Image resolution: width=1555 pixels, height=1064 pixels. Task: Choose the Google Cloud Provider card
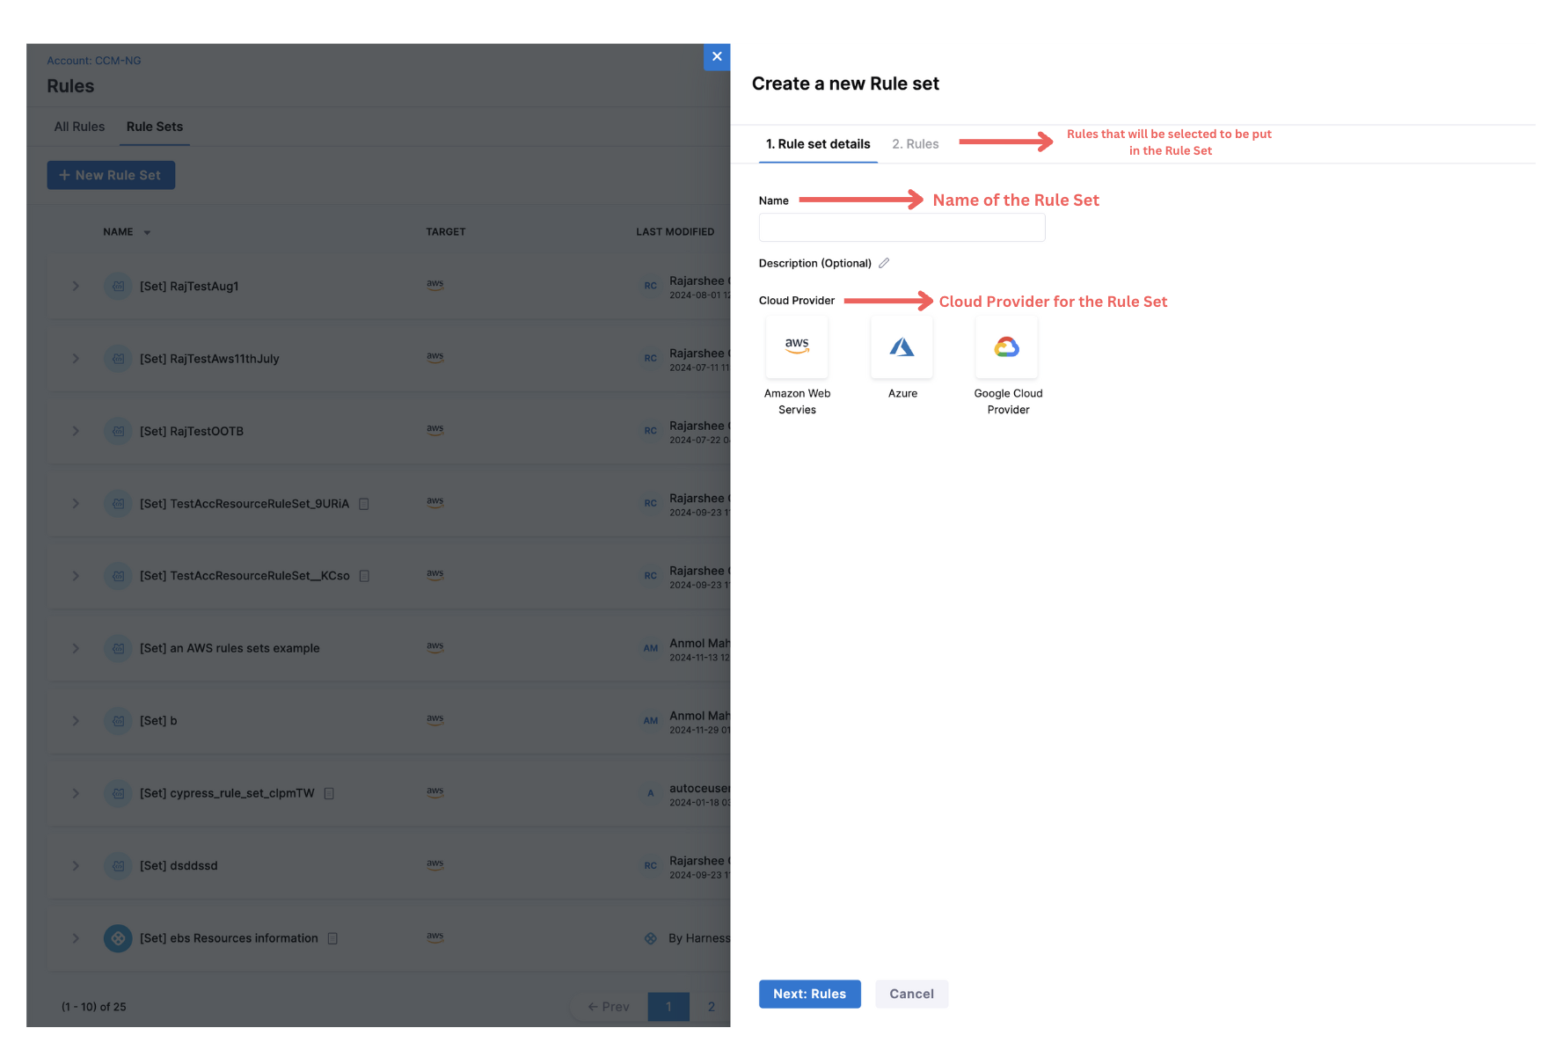[x=1007, y=348]
